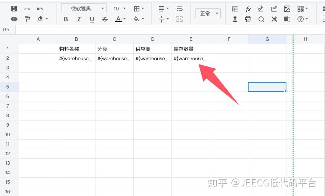Expand horizontal alignment dropdown arrow
This screenshot has width=325, height=196.
(x=168, y=8)
